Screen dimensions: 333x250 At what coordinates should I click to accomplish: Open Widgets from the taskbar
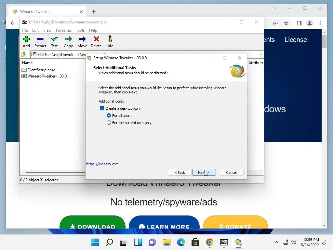point(138,242)
